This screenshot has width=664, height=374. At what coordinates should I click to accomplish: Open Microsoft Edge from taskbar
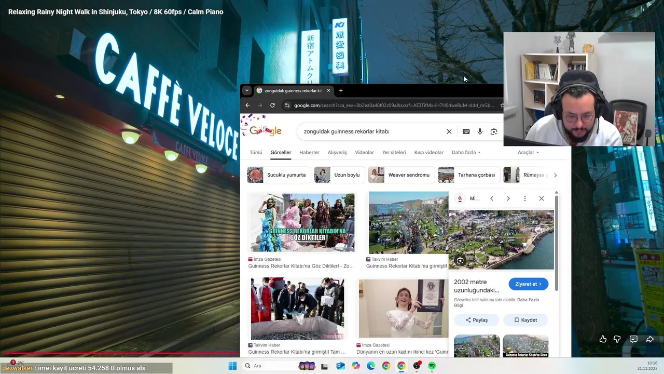coord(371,366)
